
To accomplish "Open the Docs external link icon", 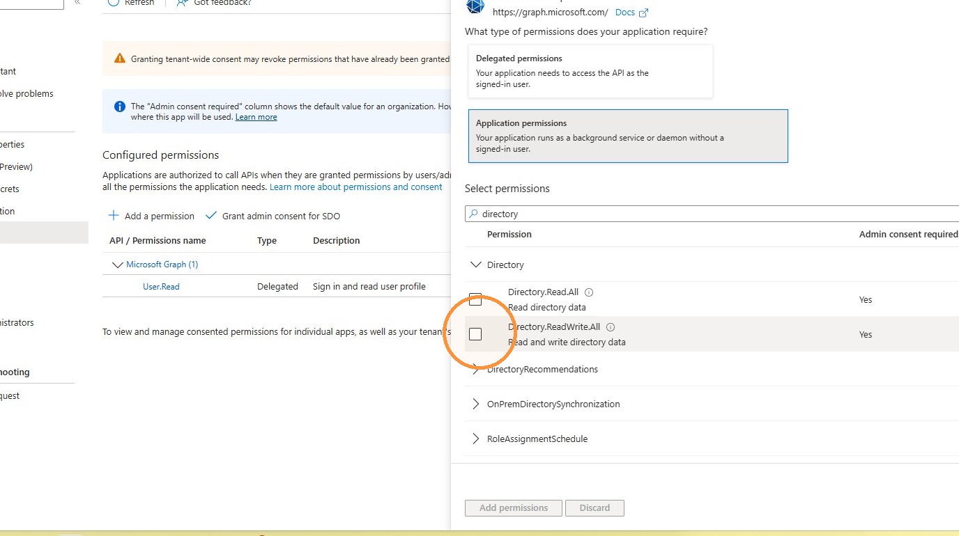I will tap(643, 13).
